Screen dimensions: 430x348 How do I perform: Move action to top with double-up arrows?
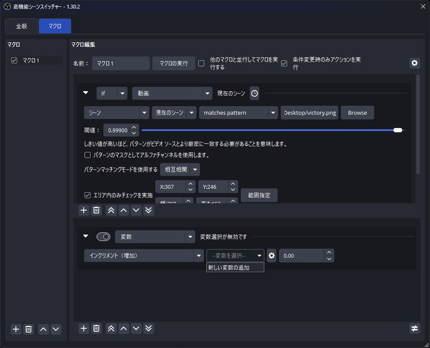click(111, 328)
